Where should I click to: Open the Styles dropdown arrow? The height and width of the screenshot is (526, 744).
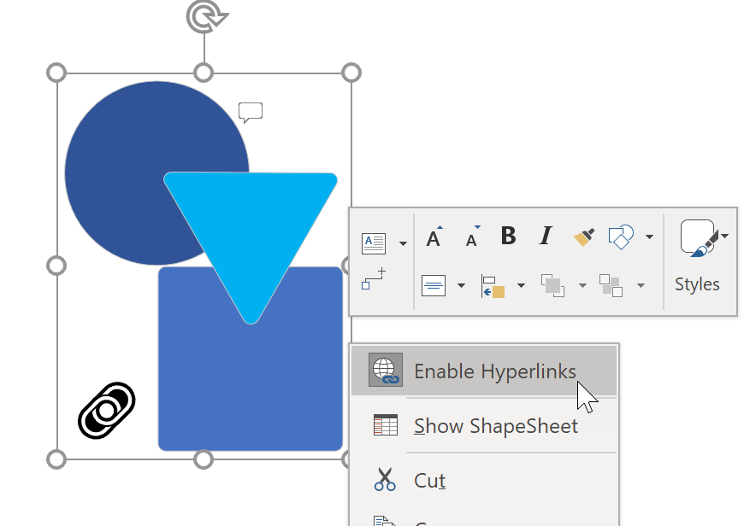click(723, 237)
